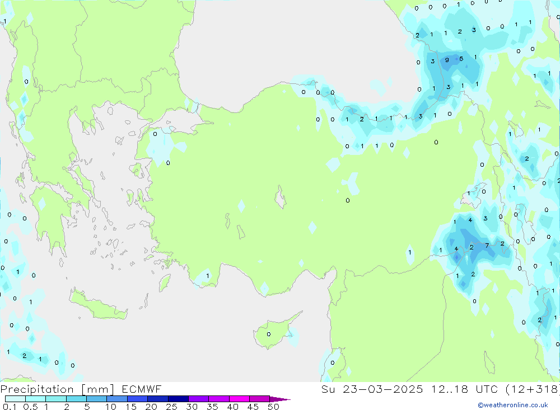
Task: Click the '9' precipitation value on map
Action: point(447,60)
